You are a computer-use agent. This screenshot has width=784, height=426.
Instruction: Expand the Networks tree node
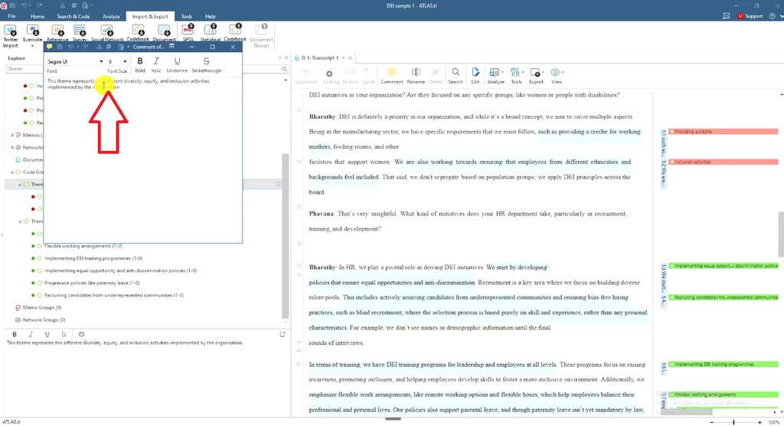click(x=12, y=148)
